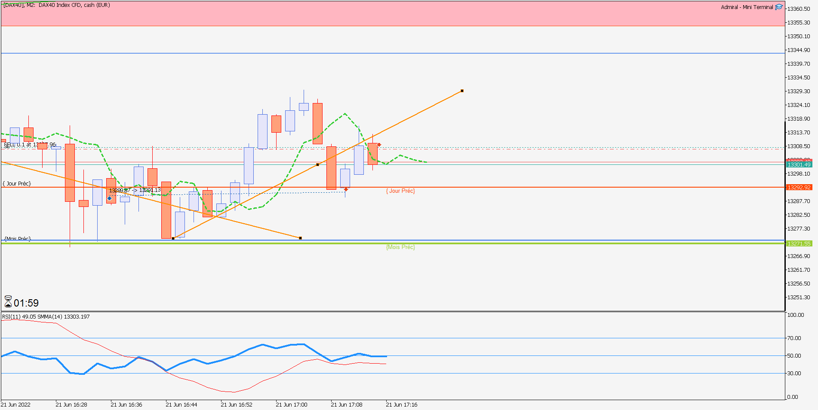Click the '21 Jun 16:44' time label

point(181,404)
